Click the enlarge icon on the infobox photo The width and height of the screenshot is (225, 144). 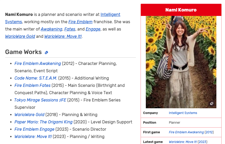click(x=211, y=104)
